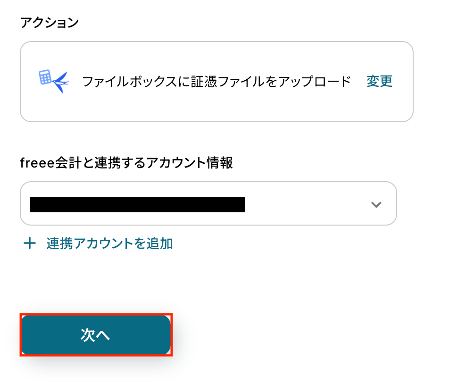Click the 連携アカウントを追加 link text
The width and height of the screenshot is (449, 386).
109,243
